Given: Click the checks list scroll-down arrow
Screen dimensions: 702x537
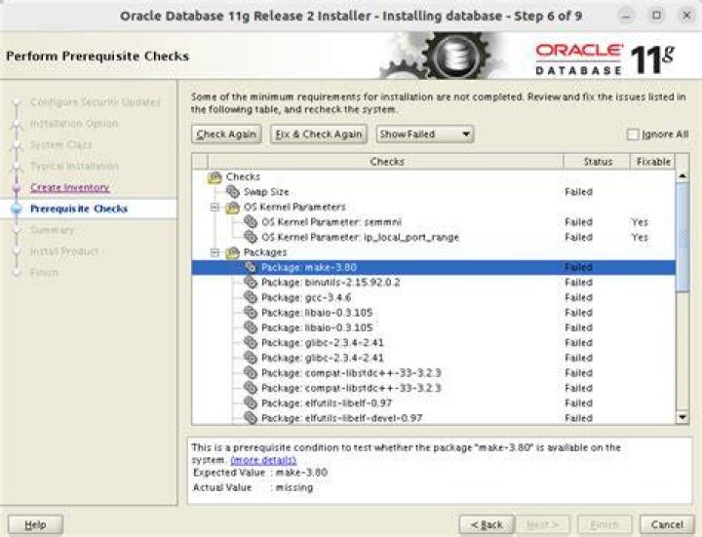Looking at the screenshot, I should (682, 417).
